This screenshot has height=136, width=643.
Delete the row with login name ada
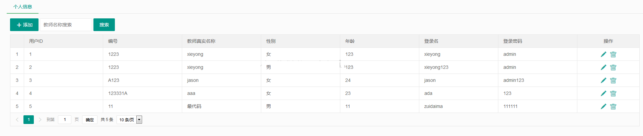click(613, 94)
